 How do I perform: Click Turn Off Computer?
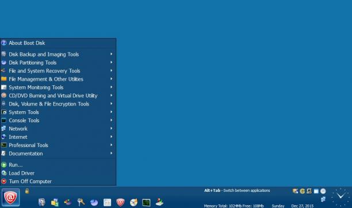point(58,181)
